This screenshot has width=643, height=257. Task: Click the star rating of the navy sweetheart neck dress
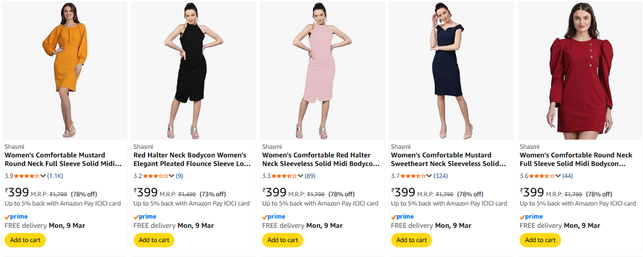click(x=413, y=176)
